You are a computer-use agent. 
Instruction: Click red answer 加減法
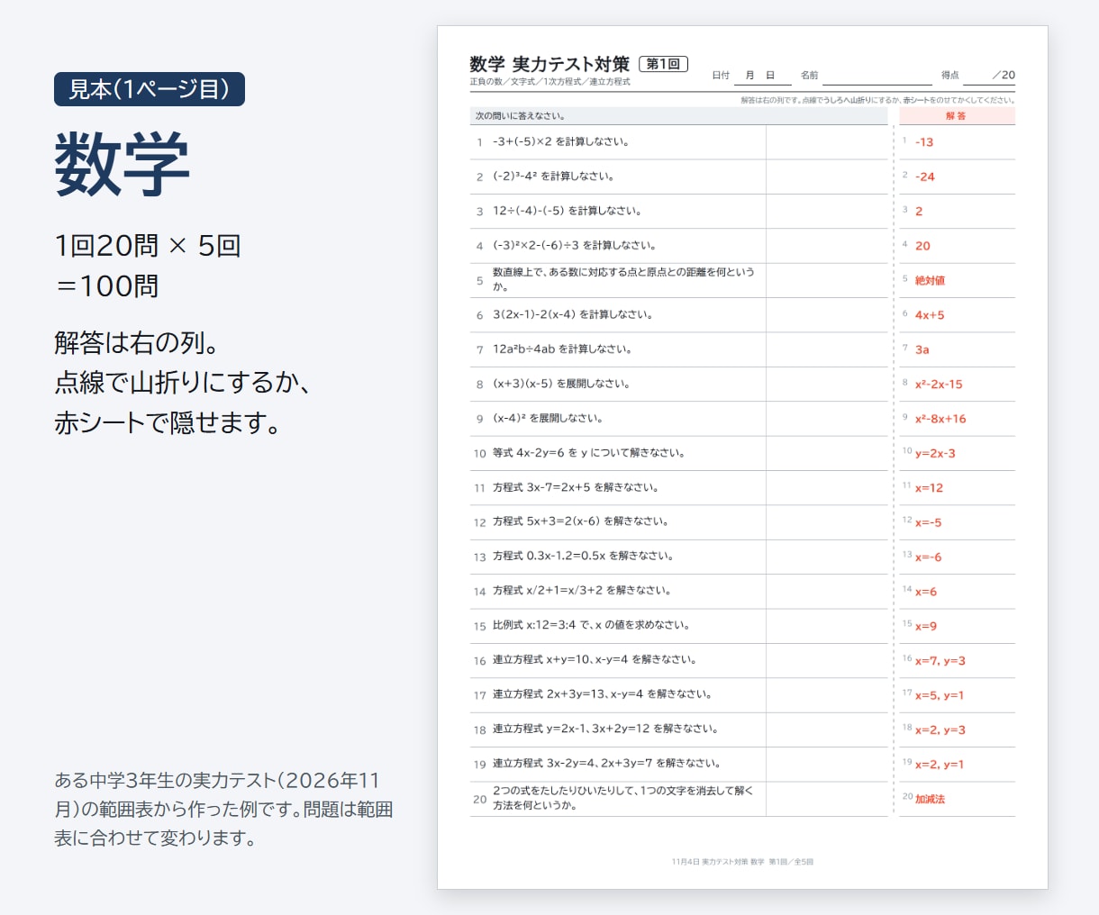point(930,799)
